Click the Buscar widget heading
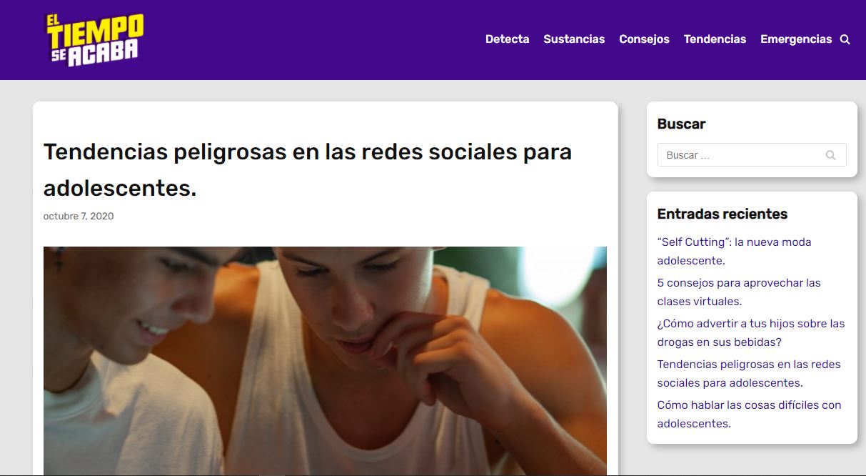Screen dimensions: 866x476 pos(681,124)
